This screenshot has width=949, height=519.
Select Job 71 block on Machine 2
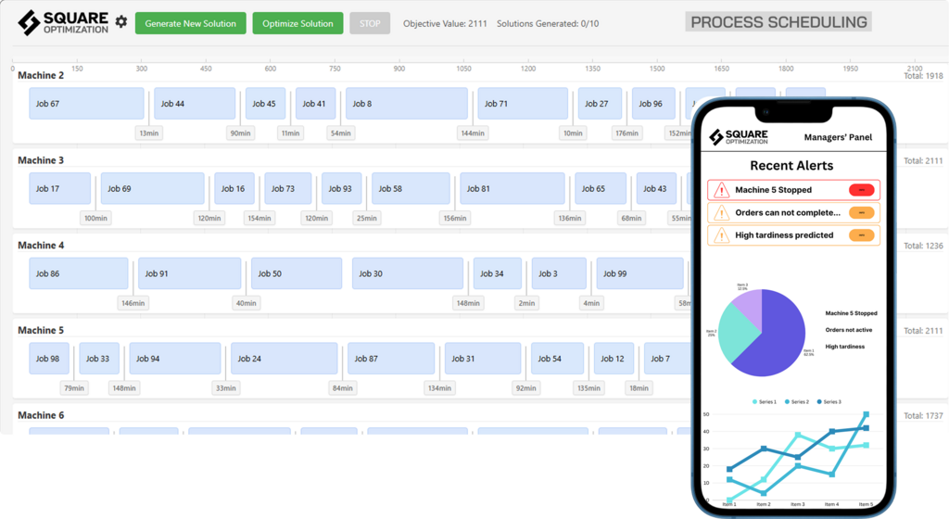coord(522,104)
